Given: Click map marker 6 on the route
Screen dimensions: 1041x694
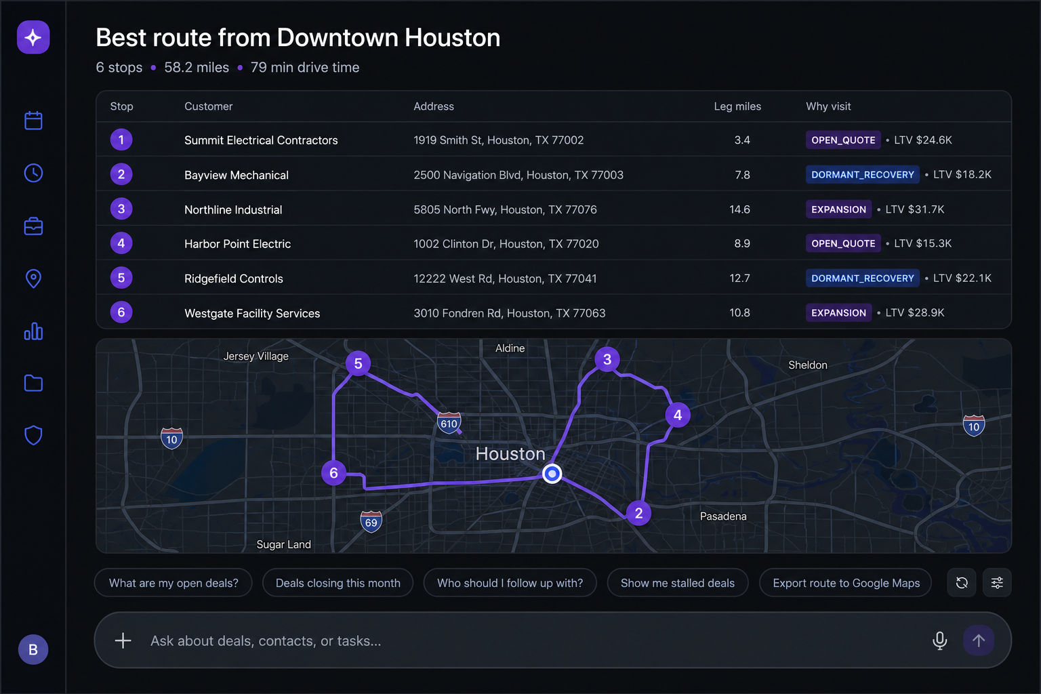Looking at the screenshot, I should (x=333, y=473).
